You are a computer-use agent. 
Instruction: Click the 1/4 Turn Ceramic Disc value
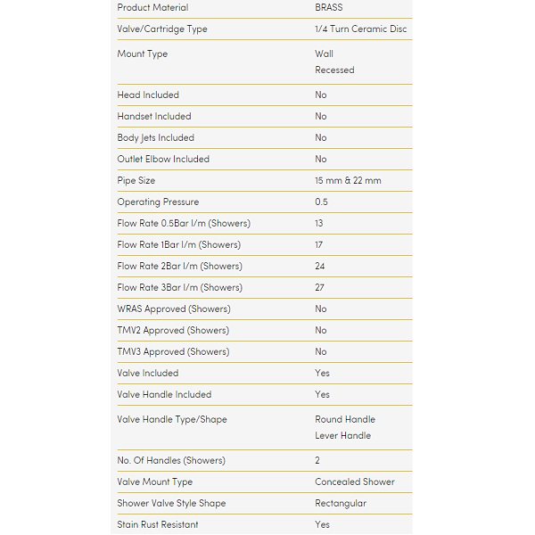360,29
